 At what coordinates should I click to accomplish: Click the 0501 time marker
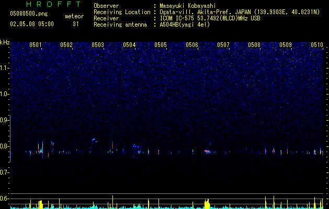coord(35,45)
